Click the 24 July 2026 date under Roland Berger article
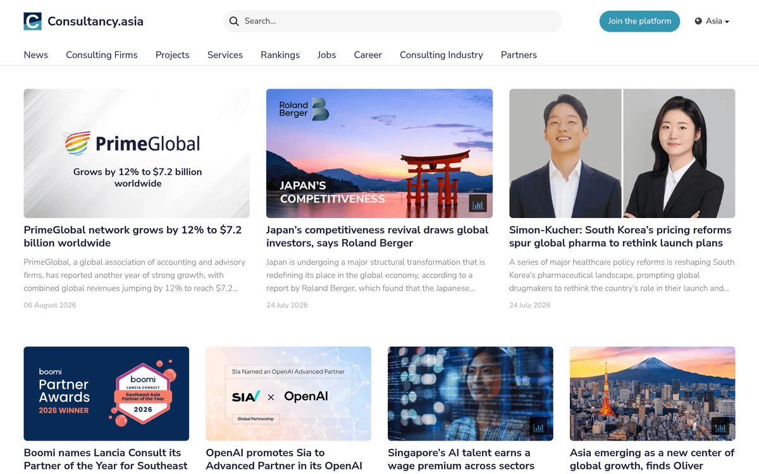 287,305
